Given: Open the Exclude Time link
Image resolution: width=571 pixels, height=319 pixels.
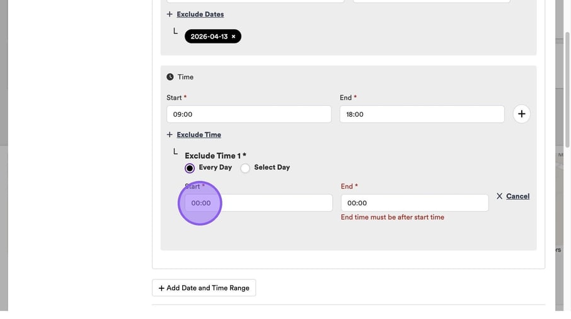Looking at the screenshot, I should (199, 134).
